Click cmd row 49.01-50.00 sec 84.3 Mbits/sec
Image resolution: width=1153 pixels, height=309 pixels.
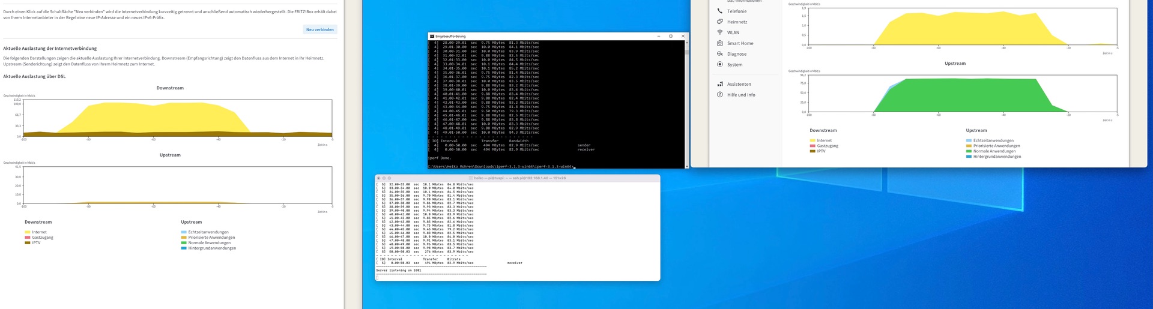(483, 133)
